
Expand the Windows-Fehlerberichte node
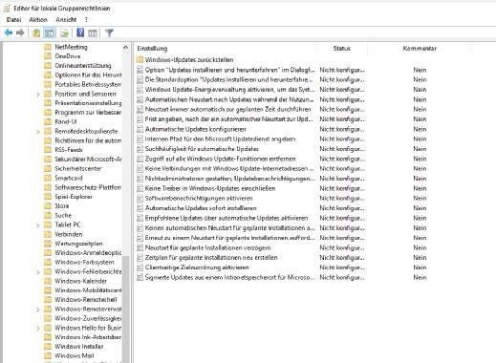[38, 272]
